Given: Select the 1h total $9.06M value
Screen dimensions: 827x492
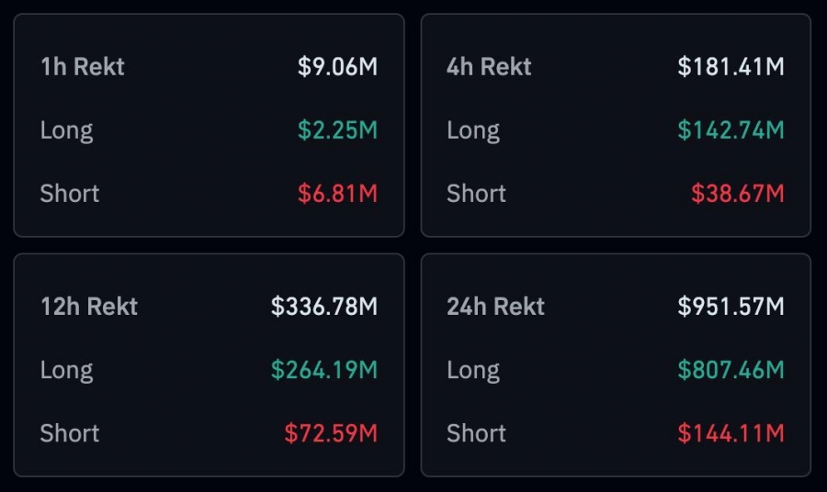Looking at the screenshot, I should coord(337,67).
